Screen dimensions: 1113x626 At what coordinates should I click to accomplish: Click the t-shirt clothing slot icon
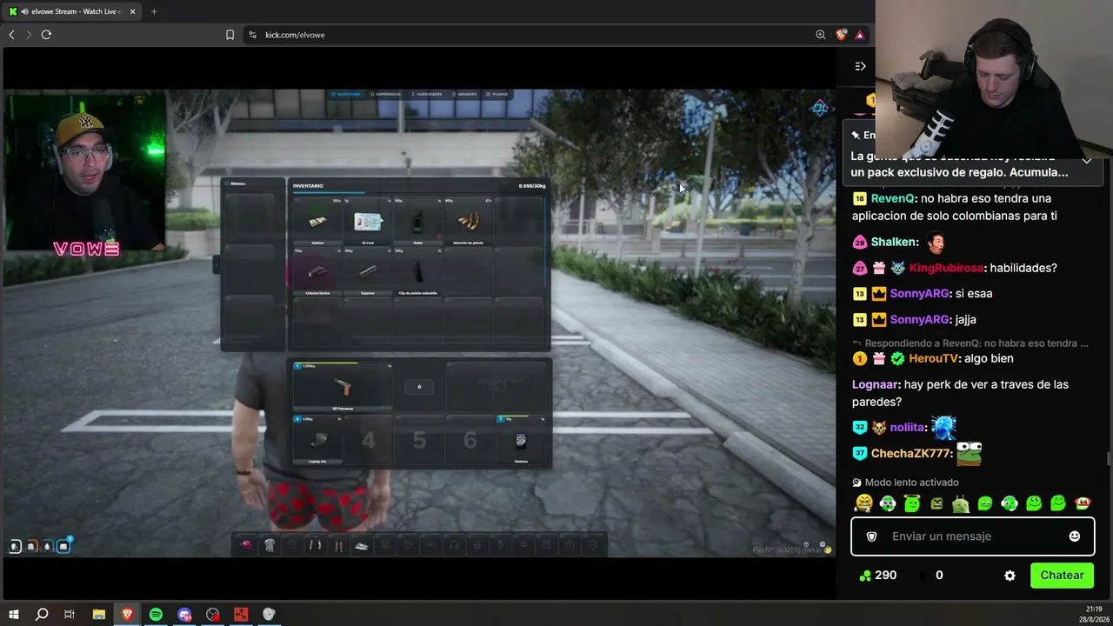click(270, 545)
